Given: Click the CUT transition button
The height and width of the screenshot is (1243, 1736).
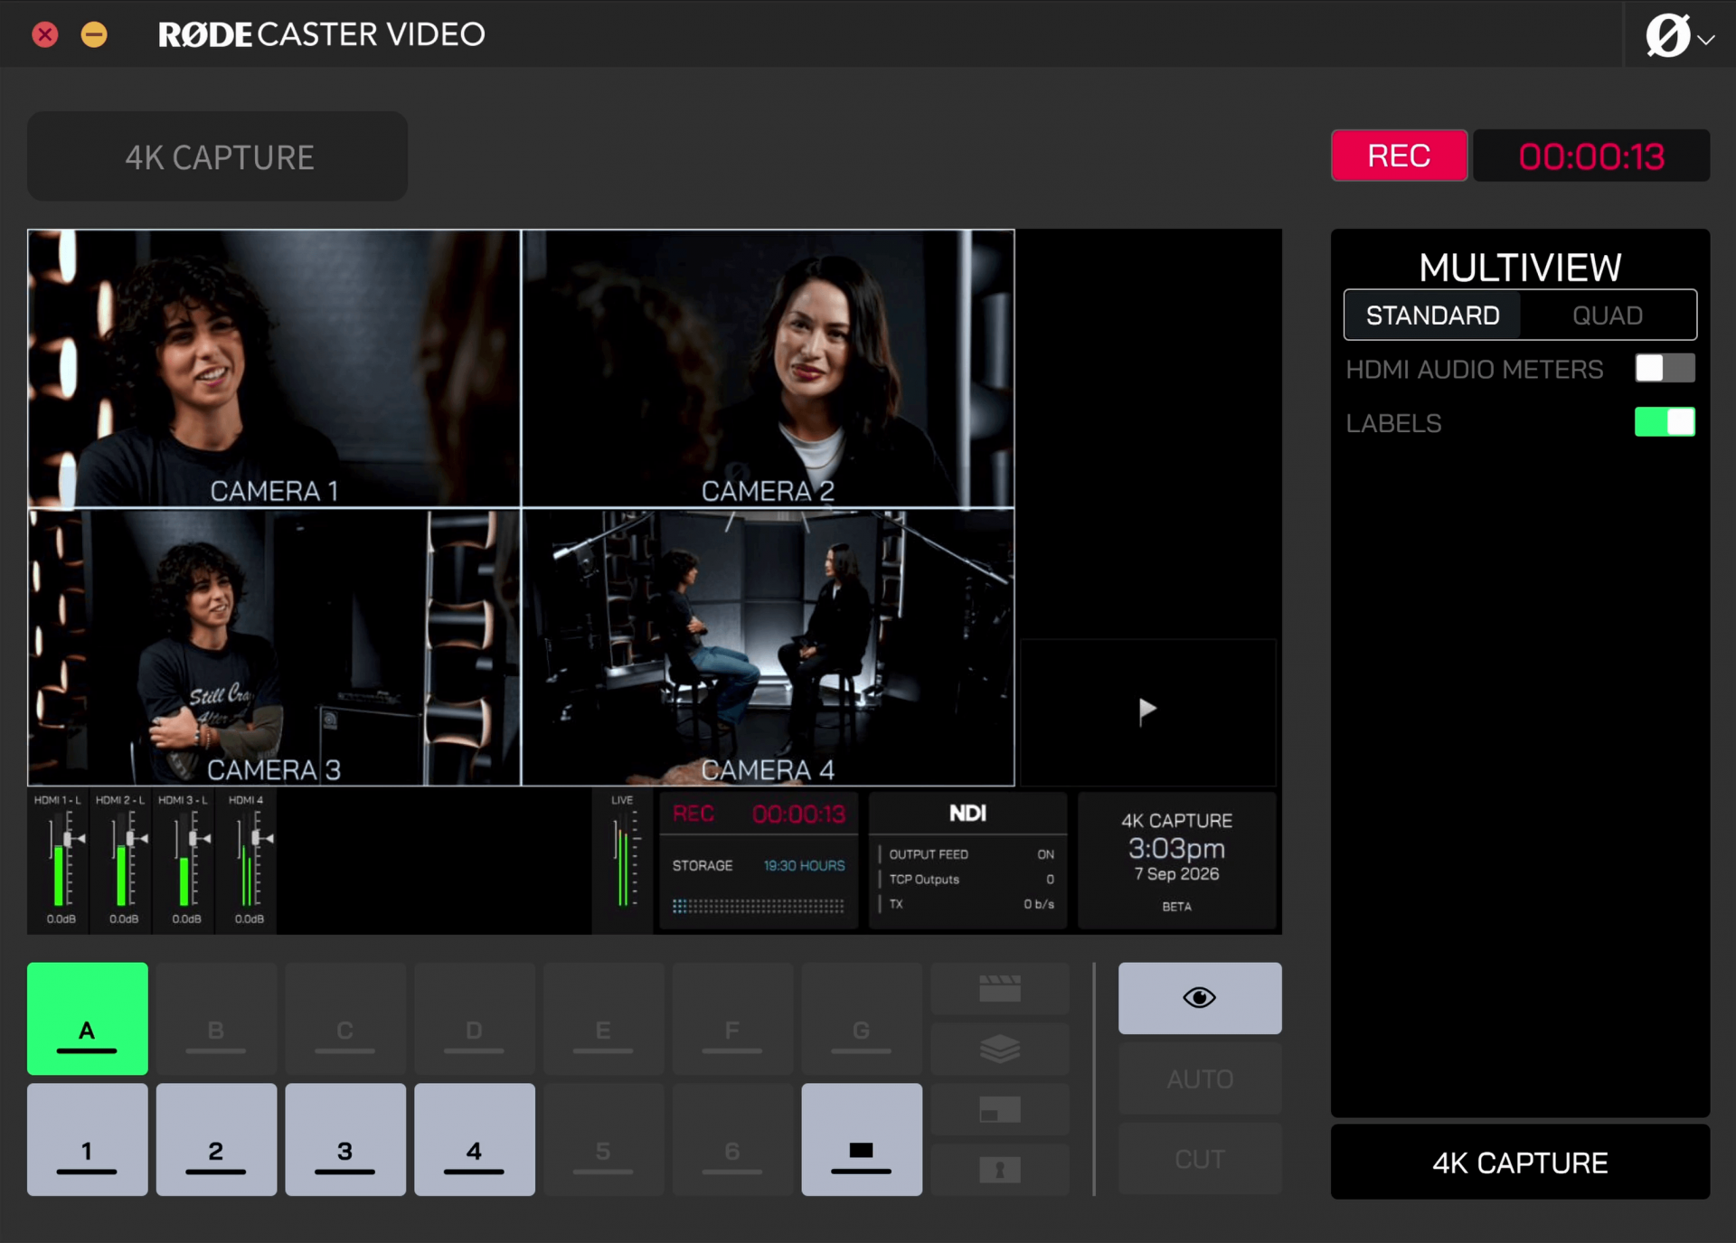Looking at the screenshot, I should click(x=1200, y=1159).
